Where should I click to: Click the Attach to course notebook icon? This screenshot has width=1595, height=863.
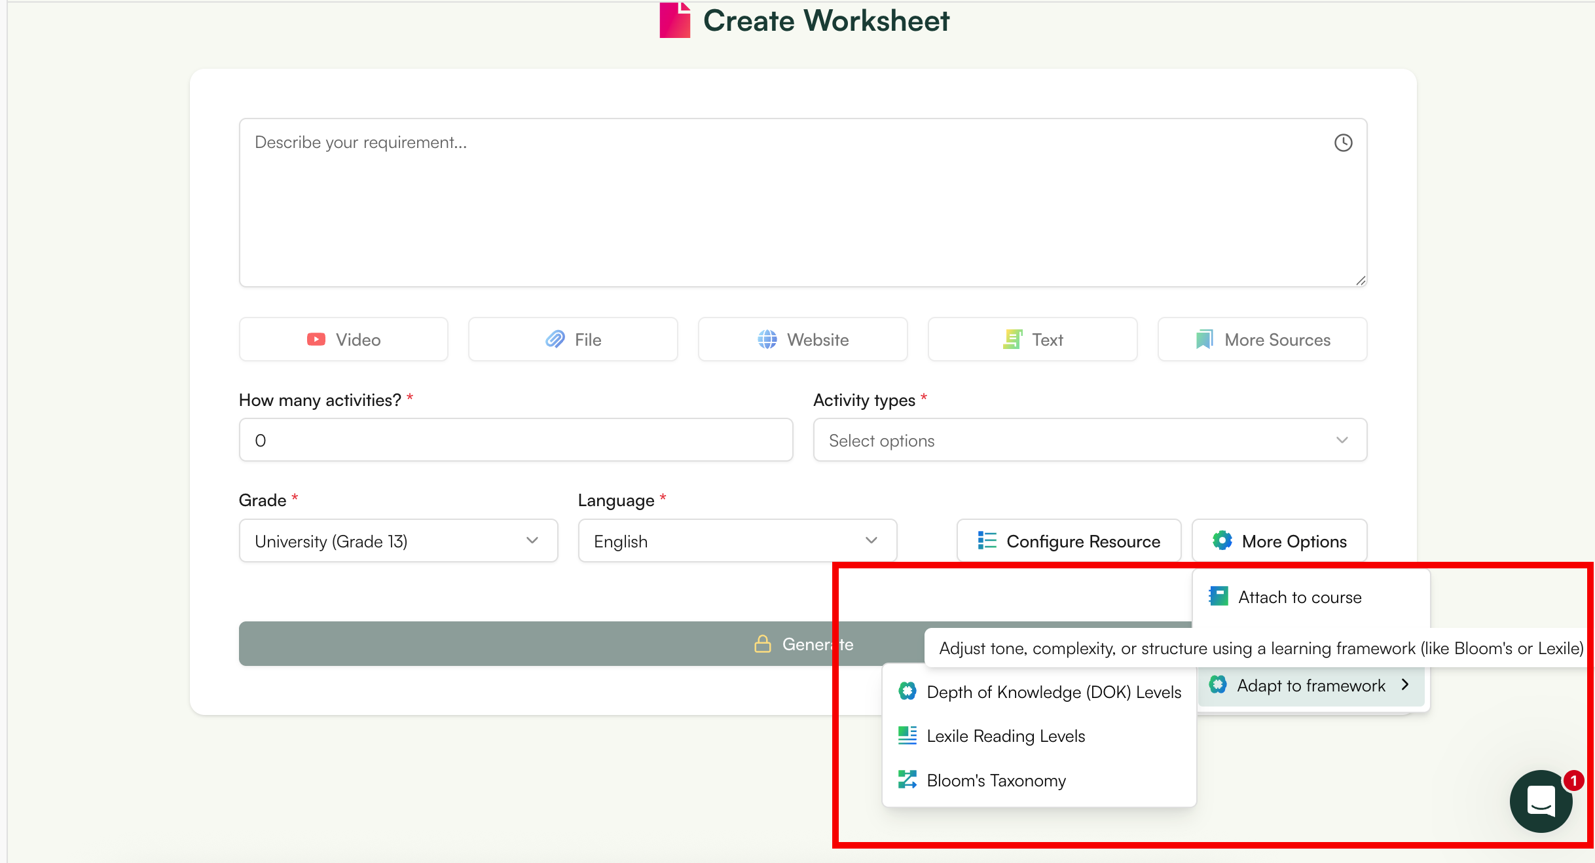[1219, 597]
